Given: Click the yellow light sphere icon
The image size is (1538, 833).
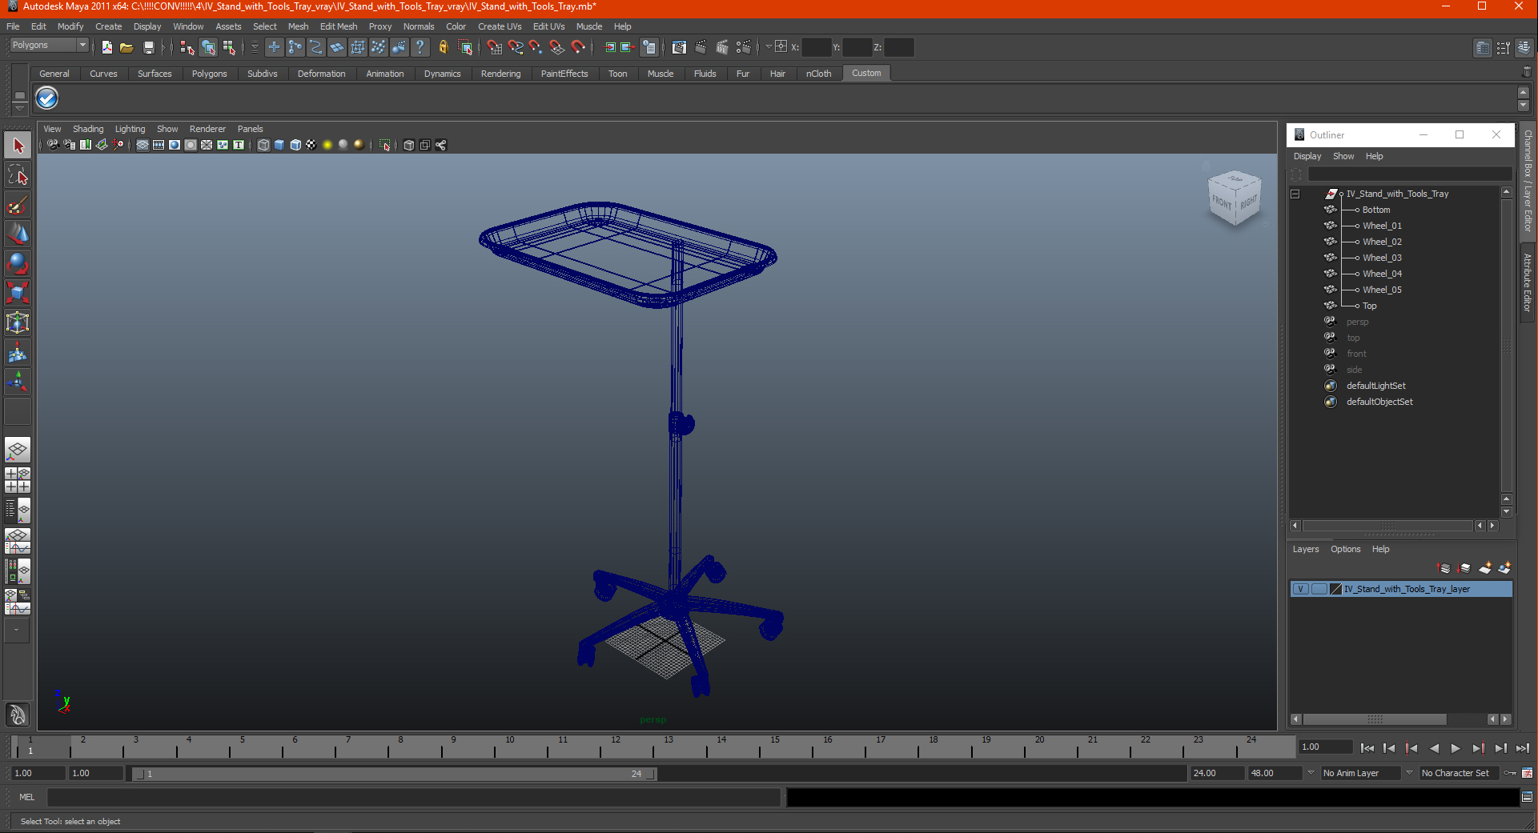Looking at the screenshot, I should [x=327, y=145].
